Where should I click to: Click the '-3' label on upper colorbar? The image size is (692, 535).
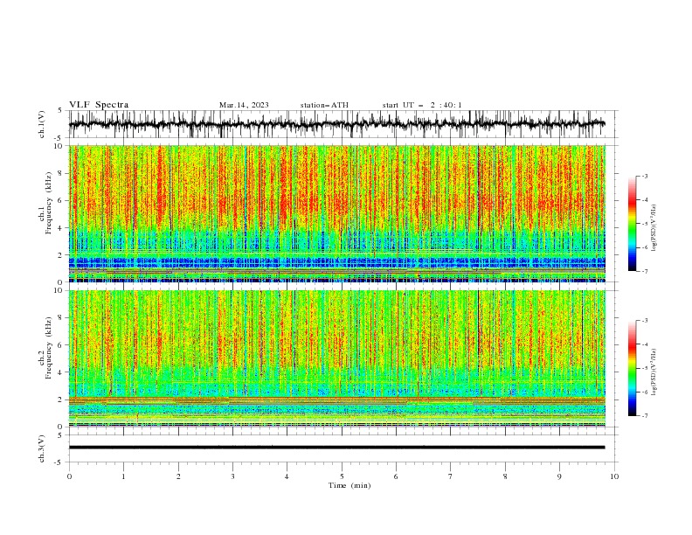(x=645, y=176)
